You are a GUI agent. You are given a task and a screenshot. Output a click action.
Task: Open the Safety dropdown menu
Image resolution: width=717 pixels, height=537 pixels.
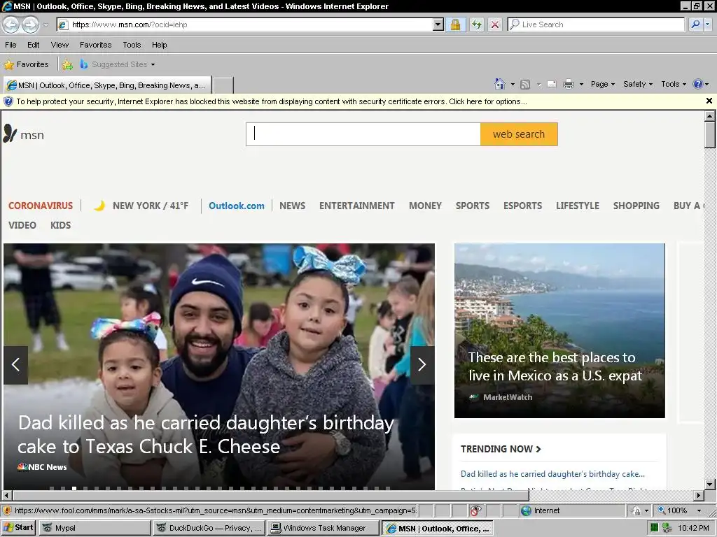pos(638,84)
